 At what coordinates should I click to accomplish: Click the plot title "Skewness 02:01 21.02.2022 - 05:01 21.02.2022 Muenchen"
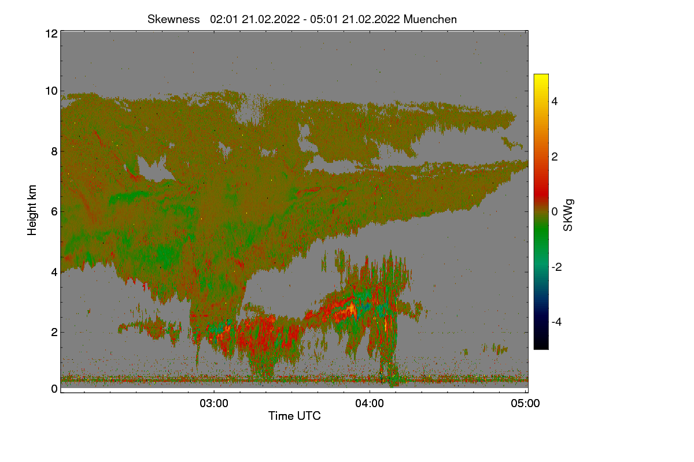coord(302,19)
